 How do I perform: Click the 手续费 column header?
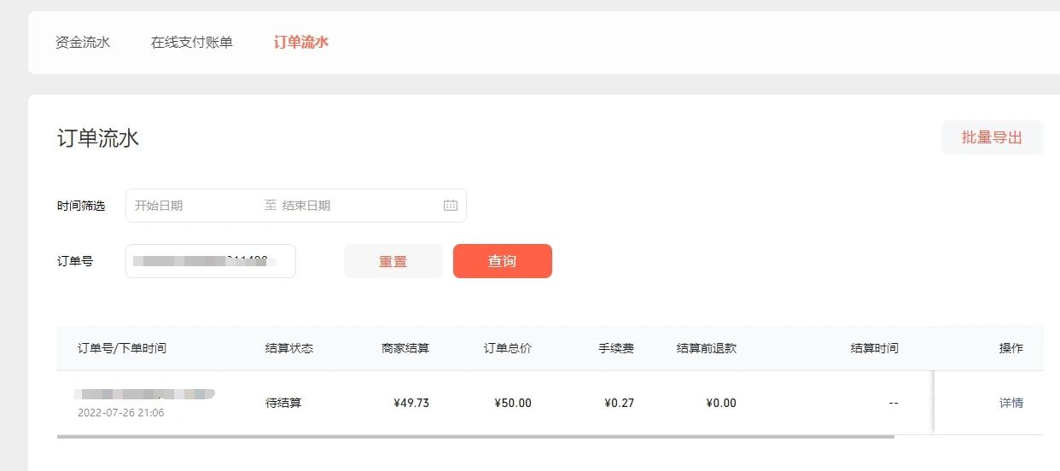click(x=616, y=348)
